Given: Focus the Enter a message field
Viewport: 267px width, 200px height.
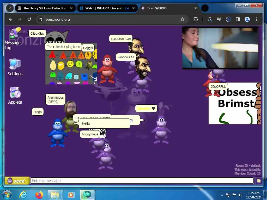Looking at the screenshot, I should pyautogui.click(x=142, y=181).
